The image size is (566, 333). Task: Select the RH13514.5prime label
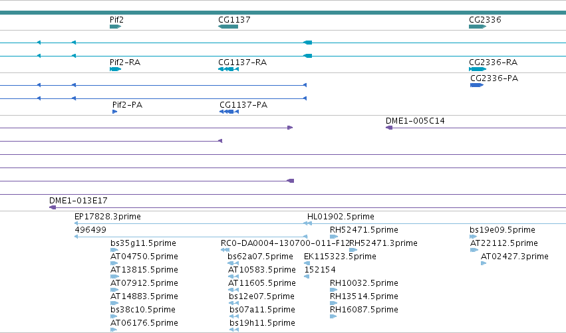[364, 296]
